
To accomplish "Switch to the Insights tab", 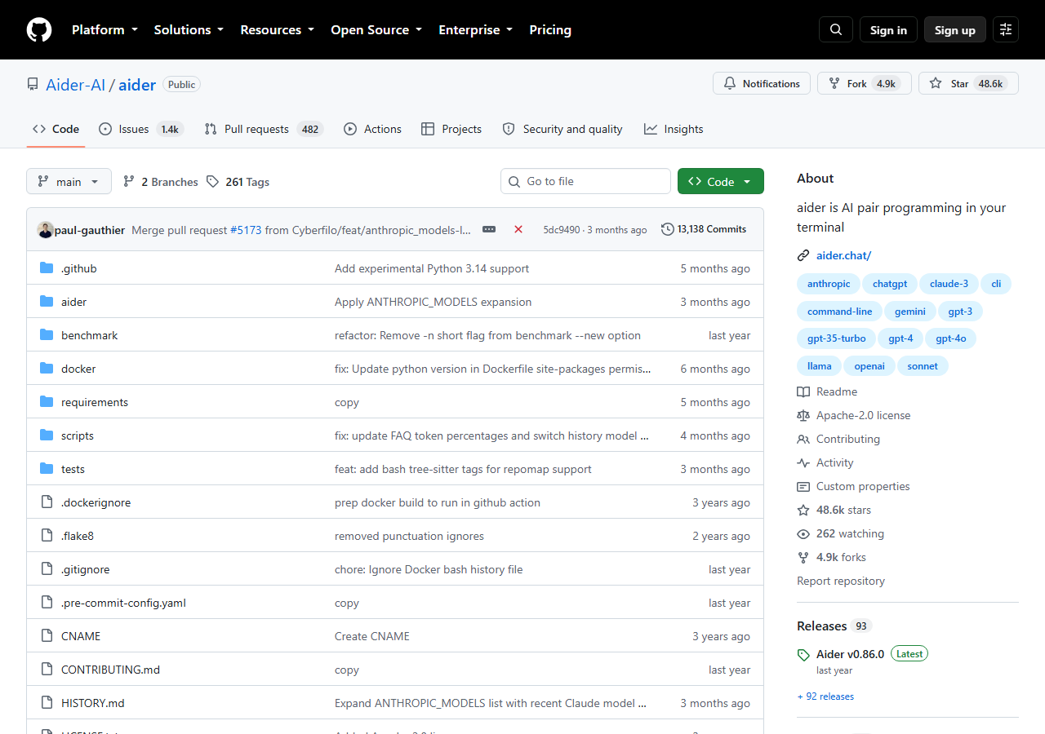I will point(674,129).
